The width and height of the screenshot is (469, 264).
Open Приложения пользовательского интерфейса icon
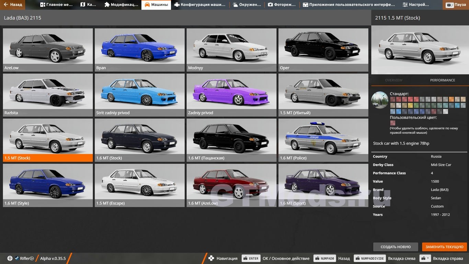coord(305,5)
